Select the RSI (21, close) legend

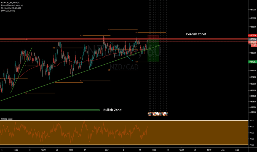click(x=7, y=119)
